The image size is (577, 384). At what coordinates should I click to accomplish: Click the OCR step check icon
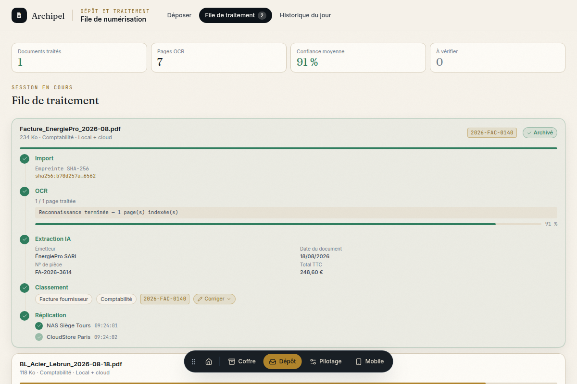click(x=25, y=192)
